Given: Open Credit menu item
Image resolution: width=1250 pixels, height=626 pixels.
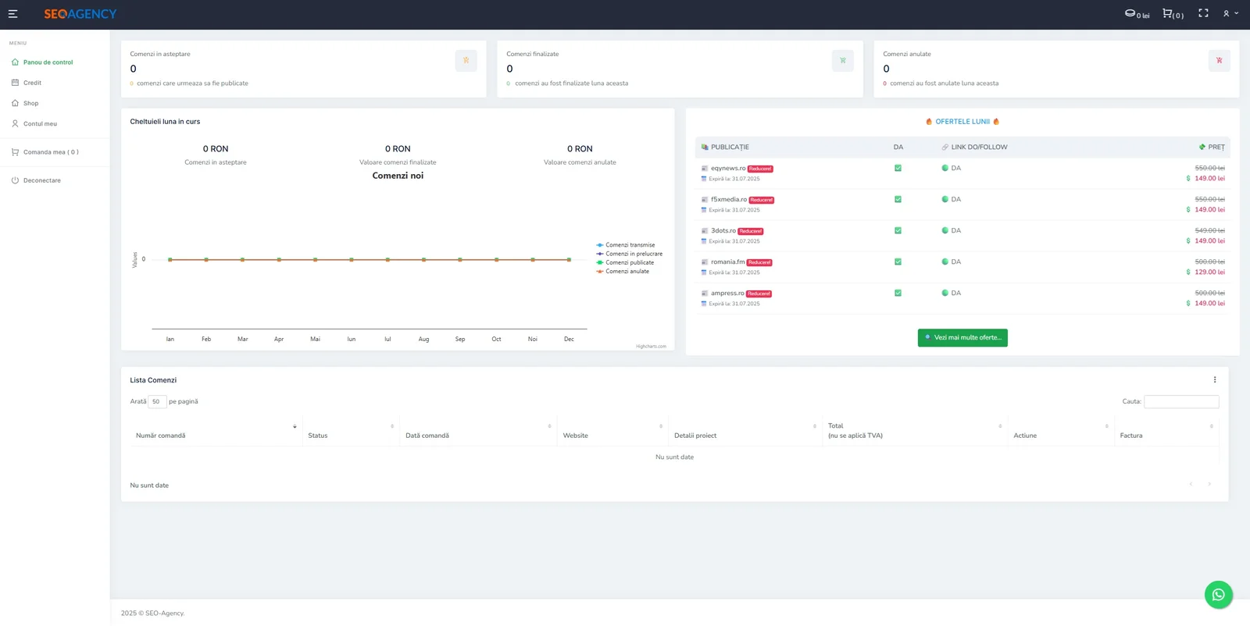Looking at the screenshot, I should 32,83.
